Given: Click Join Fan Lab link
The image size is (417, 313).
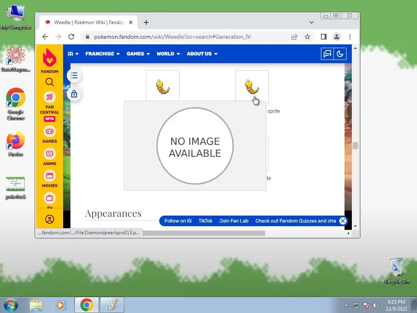Looking at the screenshot, I should [x=234, y=221].
